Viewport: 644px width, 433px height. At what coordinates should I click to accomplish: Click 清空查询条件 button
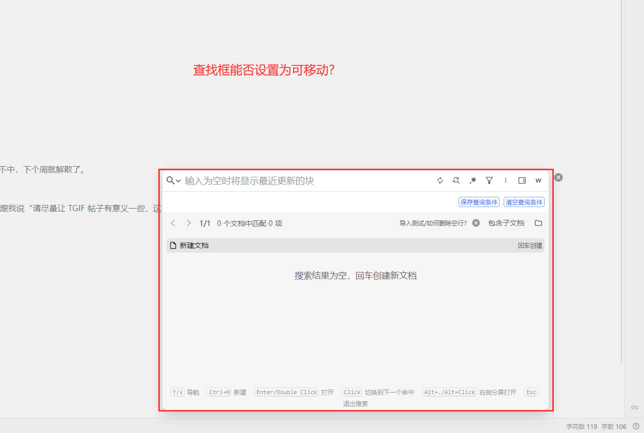tap(524, 202)
